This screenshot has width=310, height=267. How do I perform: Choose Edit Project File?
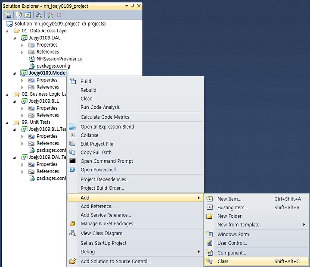coord(136,144)
